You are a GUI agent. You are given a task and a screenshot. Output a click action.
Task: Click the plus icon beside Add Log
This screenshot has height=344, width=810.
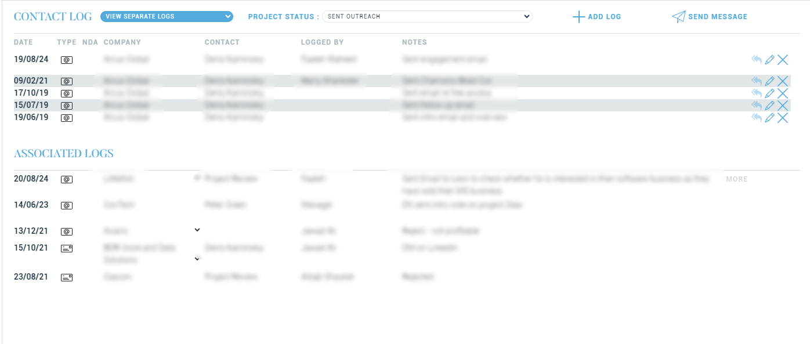click(578, 17)
